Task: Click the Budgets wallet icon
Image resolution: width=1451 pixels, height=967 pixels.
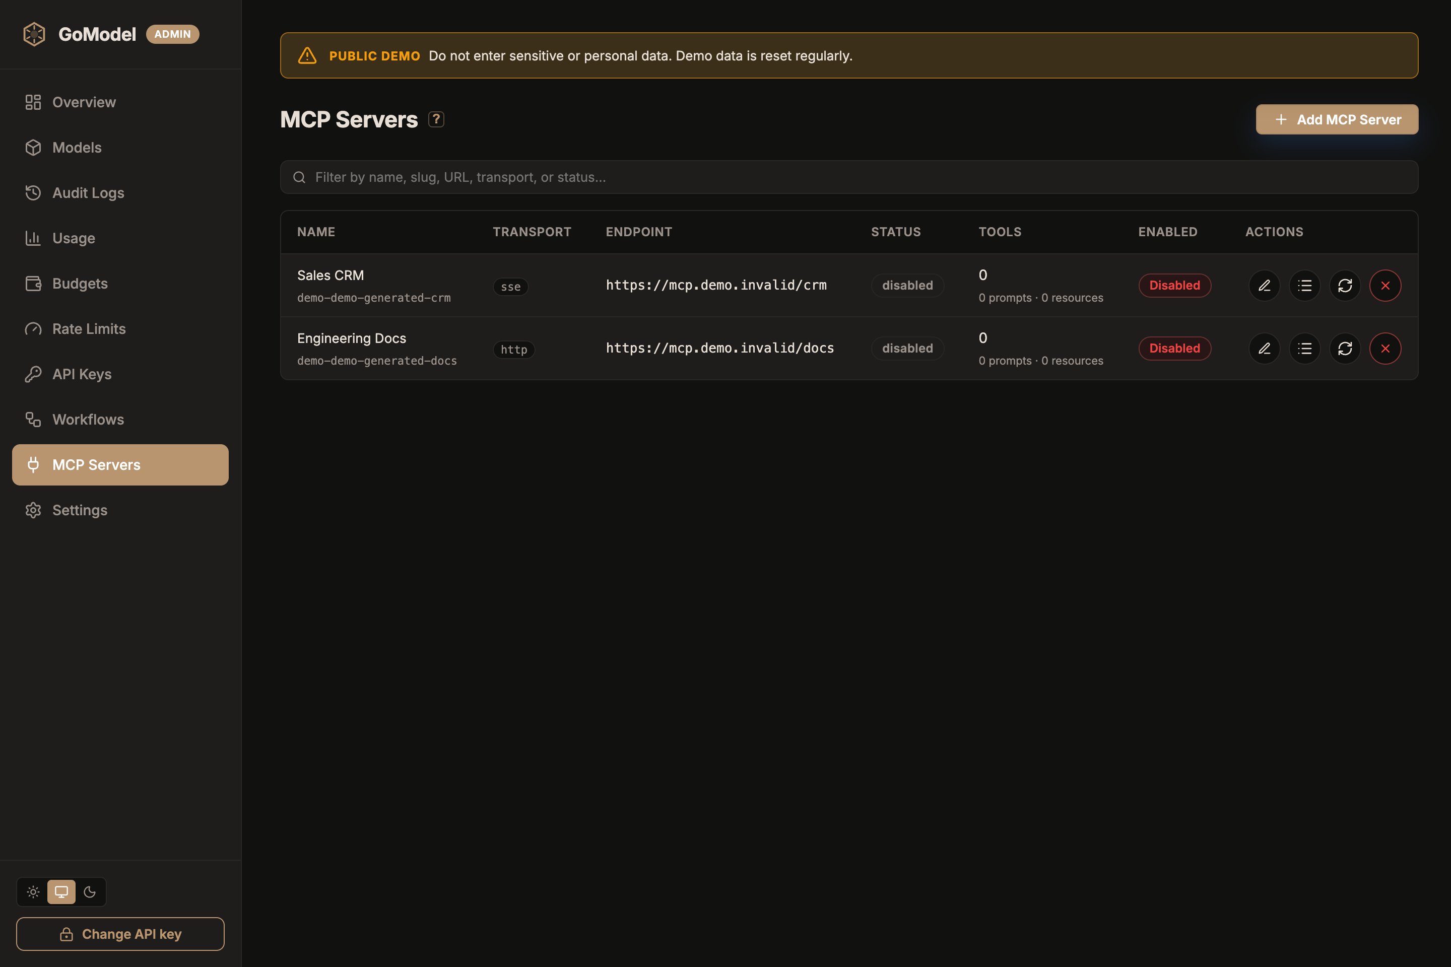Action: pyautogui.click(x=33, y=284)
